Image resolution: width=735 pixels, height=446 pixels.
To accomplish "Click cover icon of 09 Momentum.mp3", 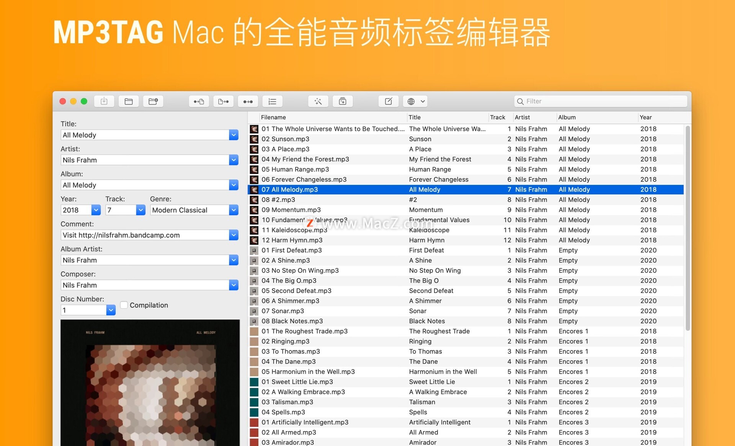I will click(254, 210).
